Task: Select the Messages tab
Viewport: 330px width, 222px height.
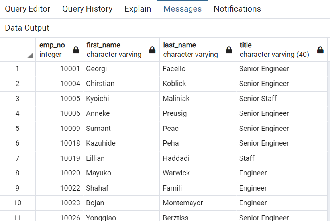Action: click(183, 9)
